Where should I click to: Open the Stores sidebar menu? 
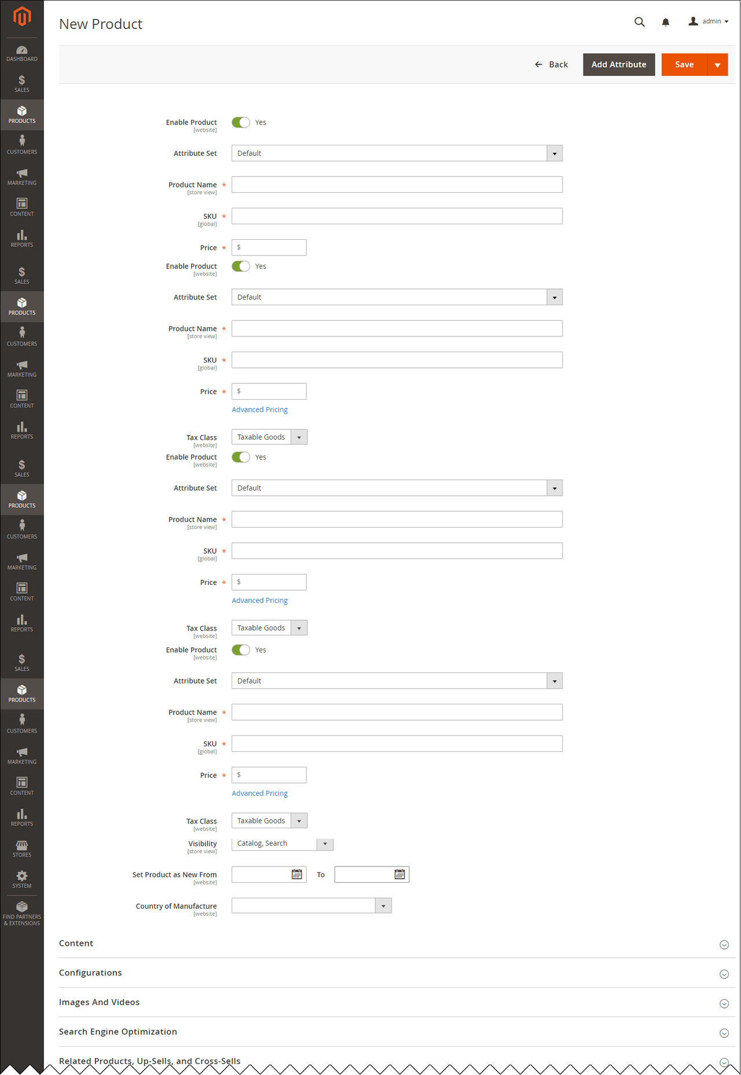pos(22,849)
